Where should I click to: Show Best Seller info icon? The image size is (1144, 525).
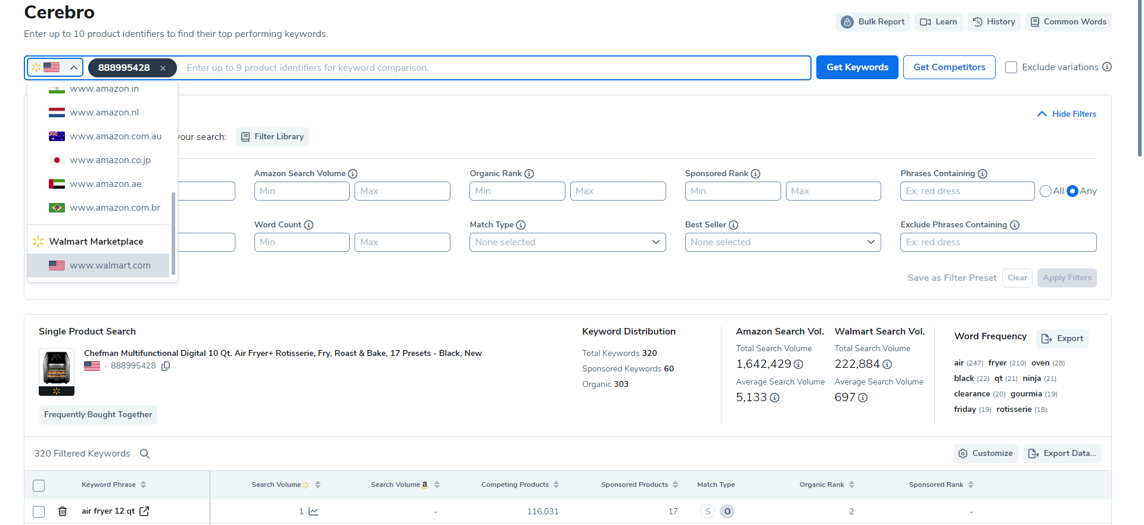[x=733, y=225]
